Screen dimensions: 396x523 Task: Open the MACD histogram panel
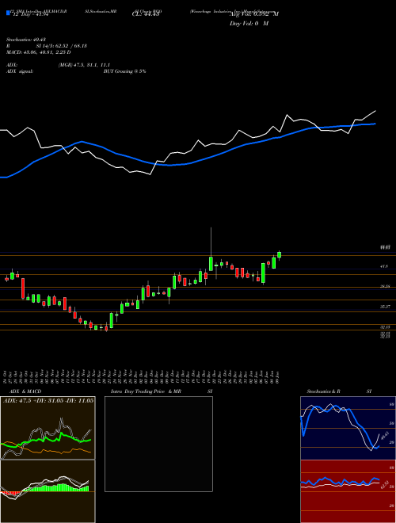tap(48, 491)
